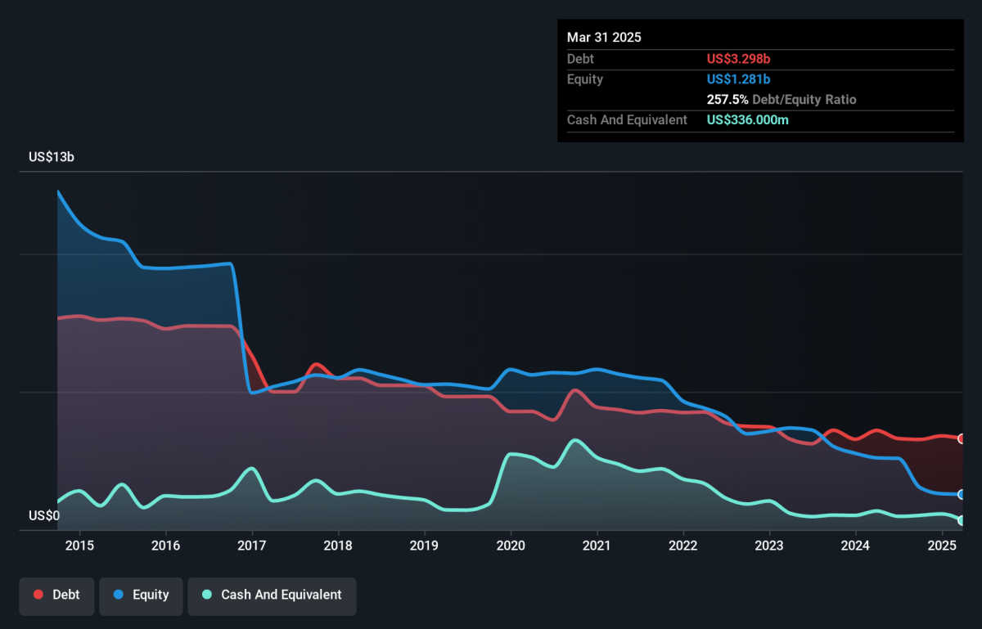
Task: Select the 2023 x-axis label
Action: tap(769, 546)
